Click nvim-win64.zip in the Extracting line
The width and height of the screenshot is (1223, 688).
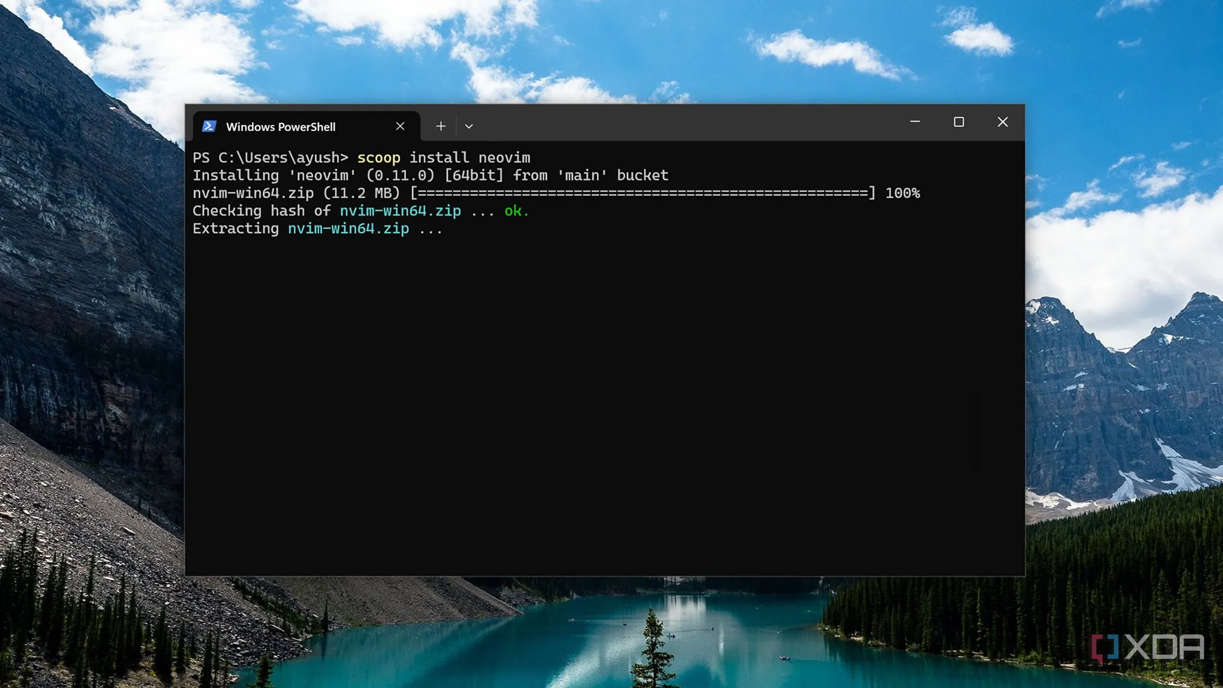(348, 229)
